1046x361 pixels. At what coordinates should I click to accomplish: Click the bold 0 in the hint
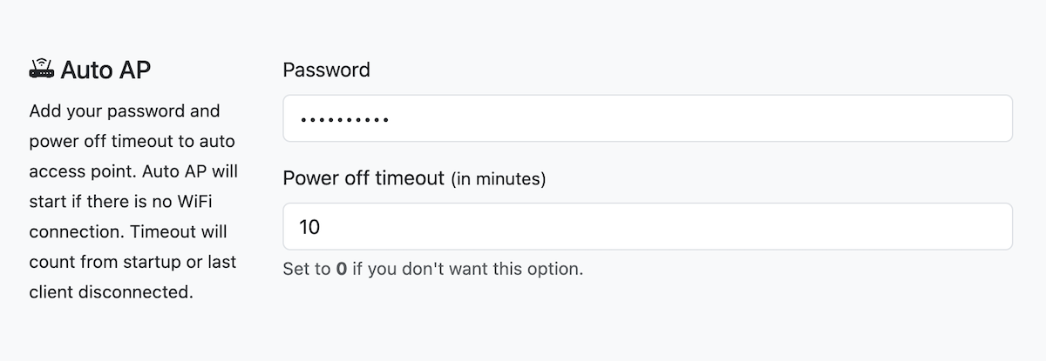click(x=342, y=269)
